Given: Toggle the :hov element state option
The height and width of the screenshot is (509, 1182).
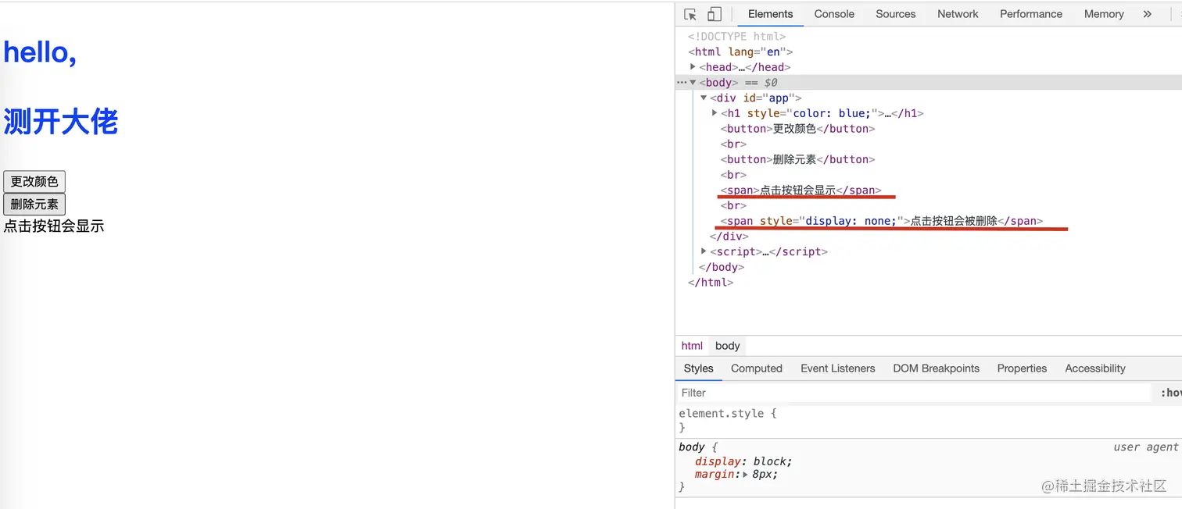Looking at the screenshot, I should pos(1170,393).
